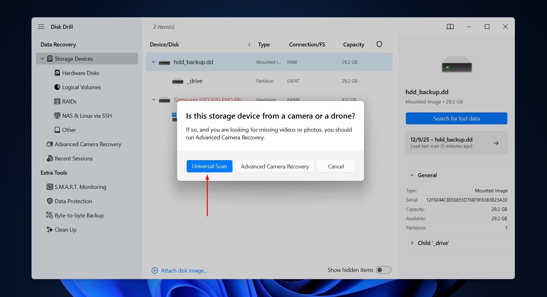The height and width of the screenshot is (297, 547).
Task: Open Recent Sessions in sidebar
Action: pyautogui.click(x=73, y=159)
